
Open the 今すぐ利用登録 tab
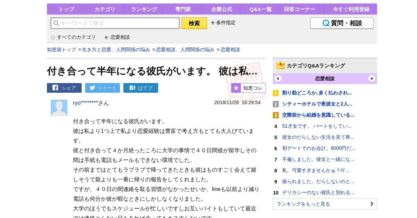[x=351, y=9]
